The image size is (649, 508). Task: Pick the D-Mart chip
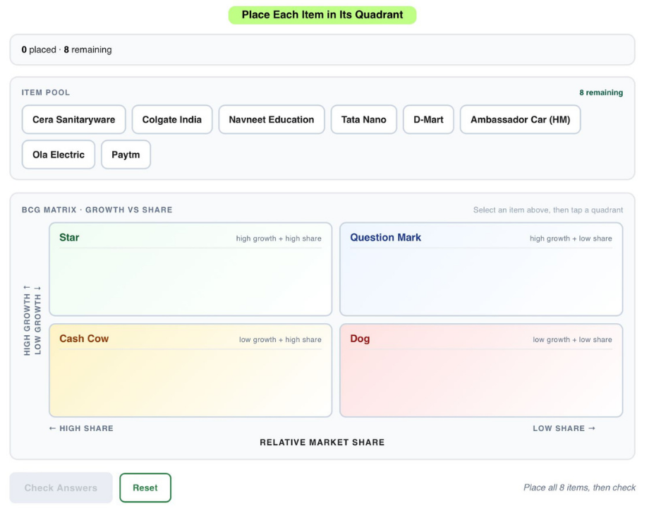428,120
